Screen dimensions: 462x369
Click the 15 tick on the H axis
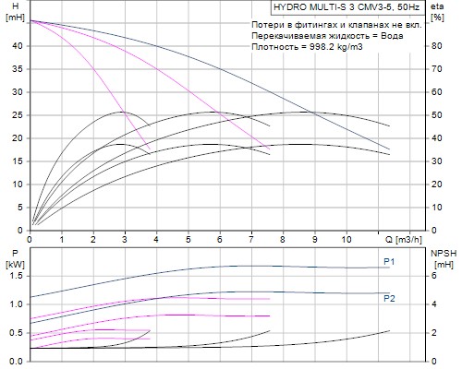click(18, 161)
